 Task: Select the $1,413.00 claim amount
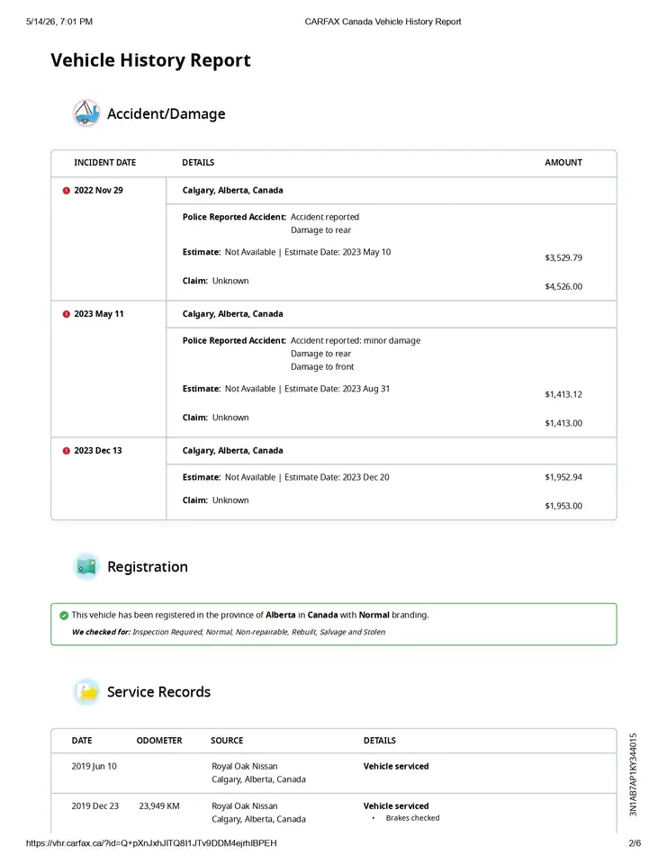563,423
